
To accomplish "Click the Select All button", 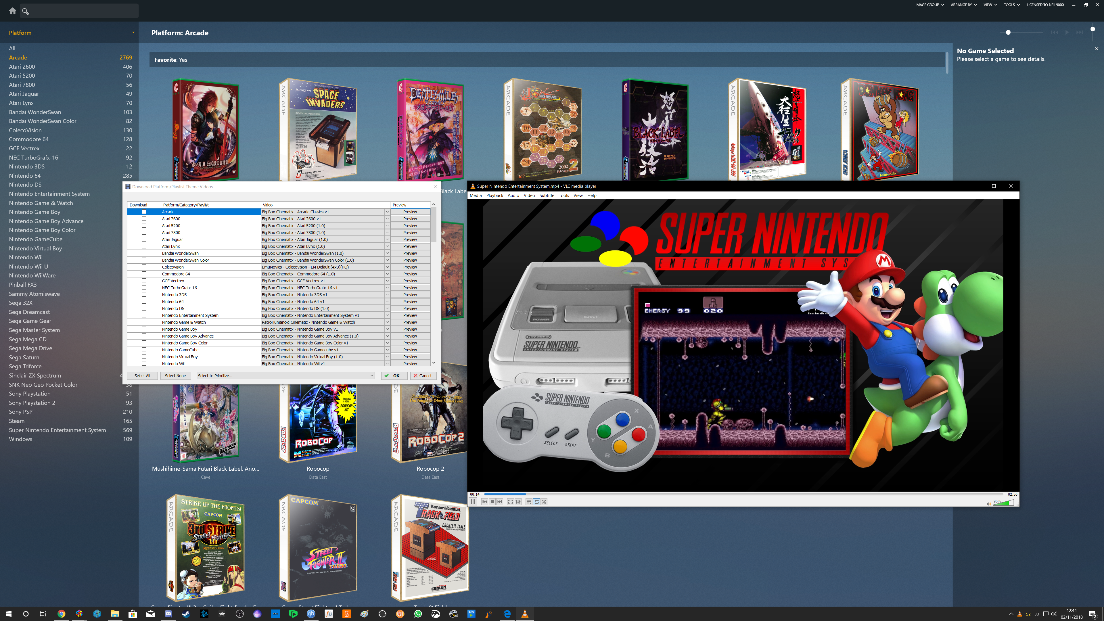I will [x=142, y=376].
